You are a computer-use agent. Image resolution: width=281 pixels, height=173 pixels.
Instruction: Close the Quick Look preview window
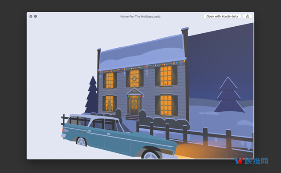pyautogui.click(x=31, y=16)
